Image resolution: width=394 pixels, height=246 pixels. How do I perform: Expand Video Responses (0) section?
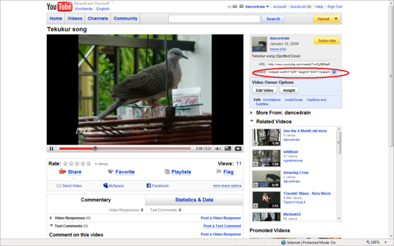[51, 218]
